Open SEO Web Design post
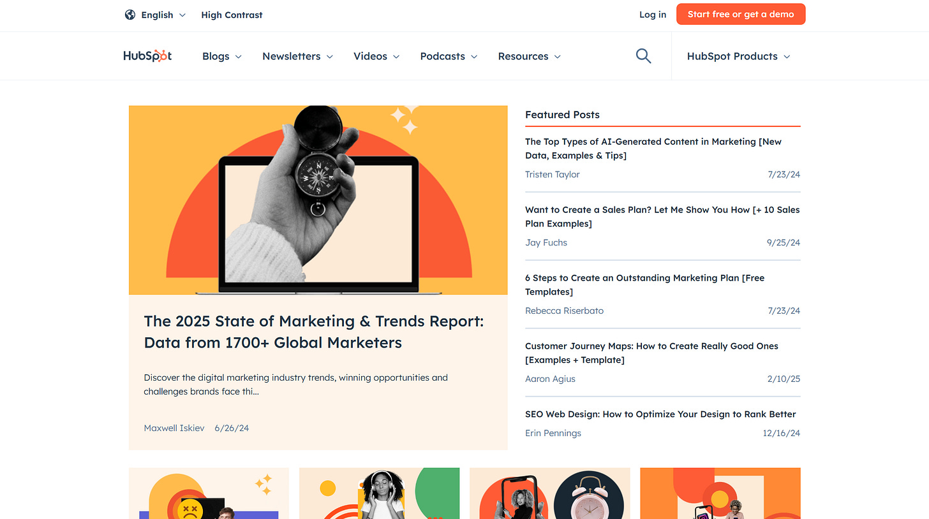The height and width of the screenshot is (519, 929). tap(660, 414)
